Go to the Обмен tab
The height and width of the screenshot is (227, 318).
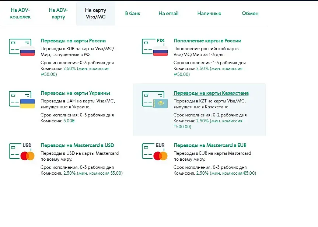[250, 13]
